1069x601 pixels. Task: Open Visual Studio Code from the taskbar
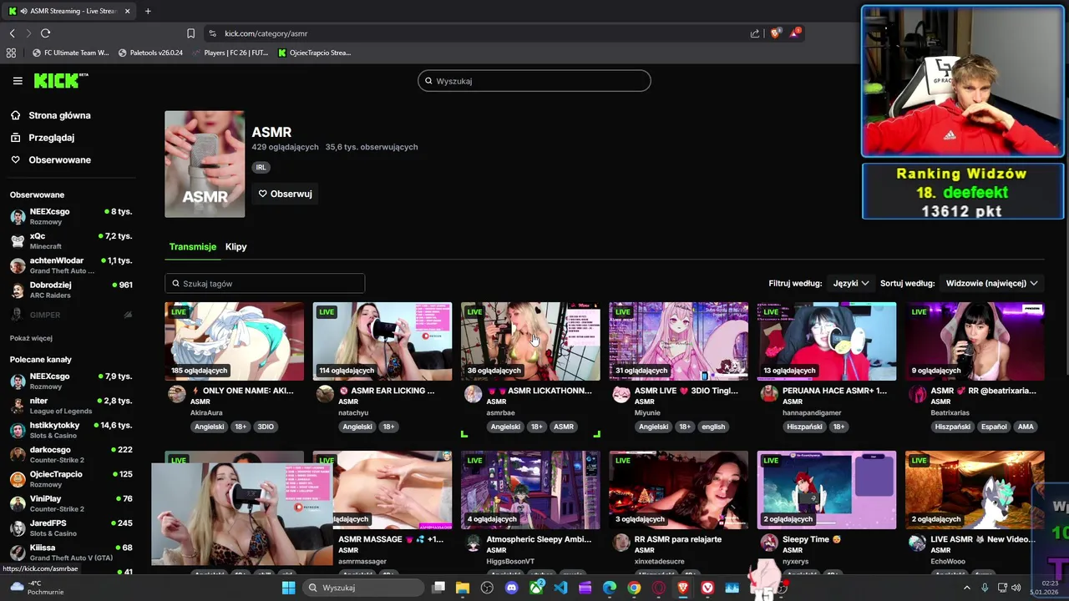coord(560,588)
